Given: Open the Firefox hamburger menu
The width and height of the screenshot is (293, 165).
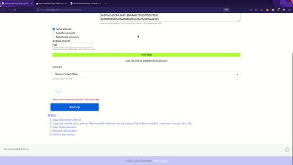Looking at the screenshot, I should point(289,10).
